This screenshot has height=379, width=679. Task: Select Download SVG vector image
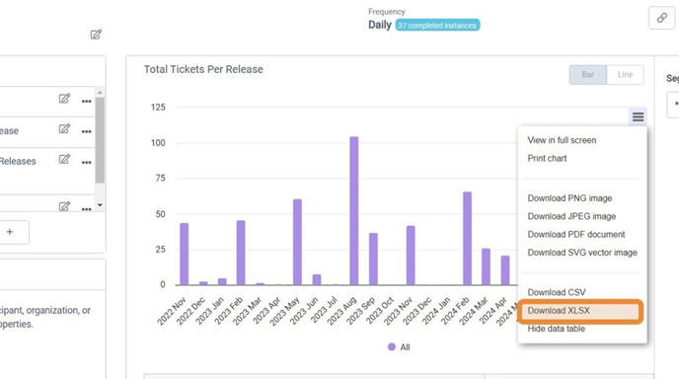pyautogui.click(x=582, y=253)
